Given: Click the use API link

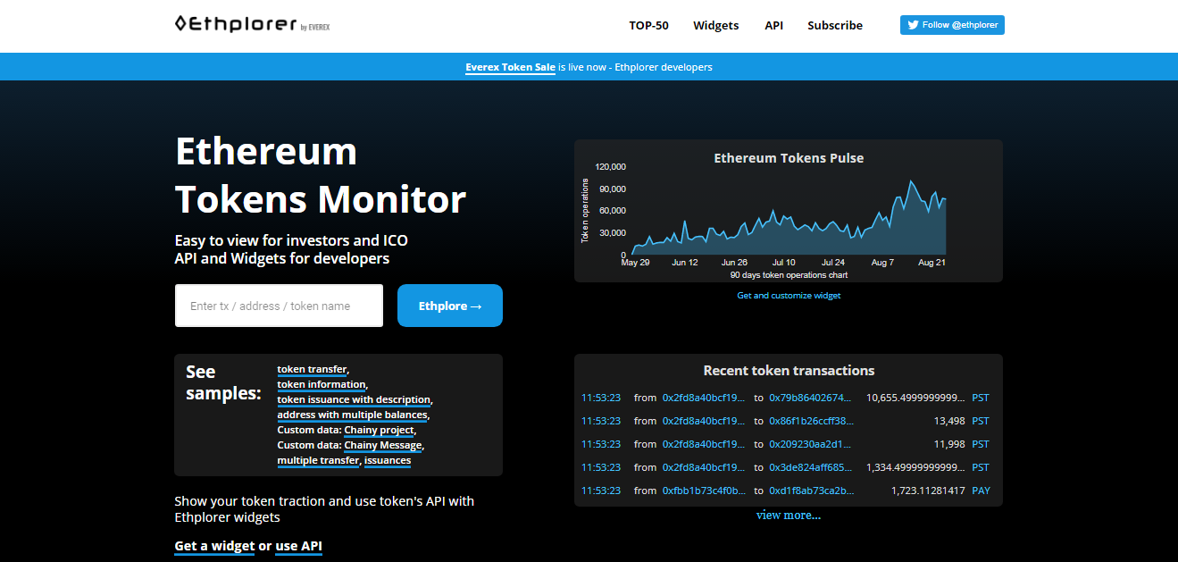Looking at the screenshot, I should [x=298, y=546].
